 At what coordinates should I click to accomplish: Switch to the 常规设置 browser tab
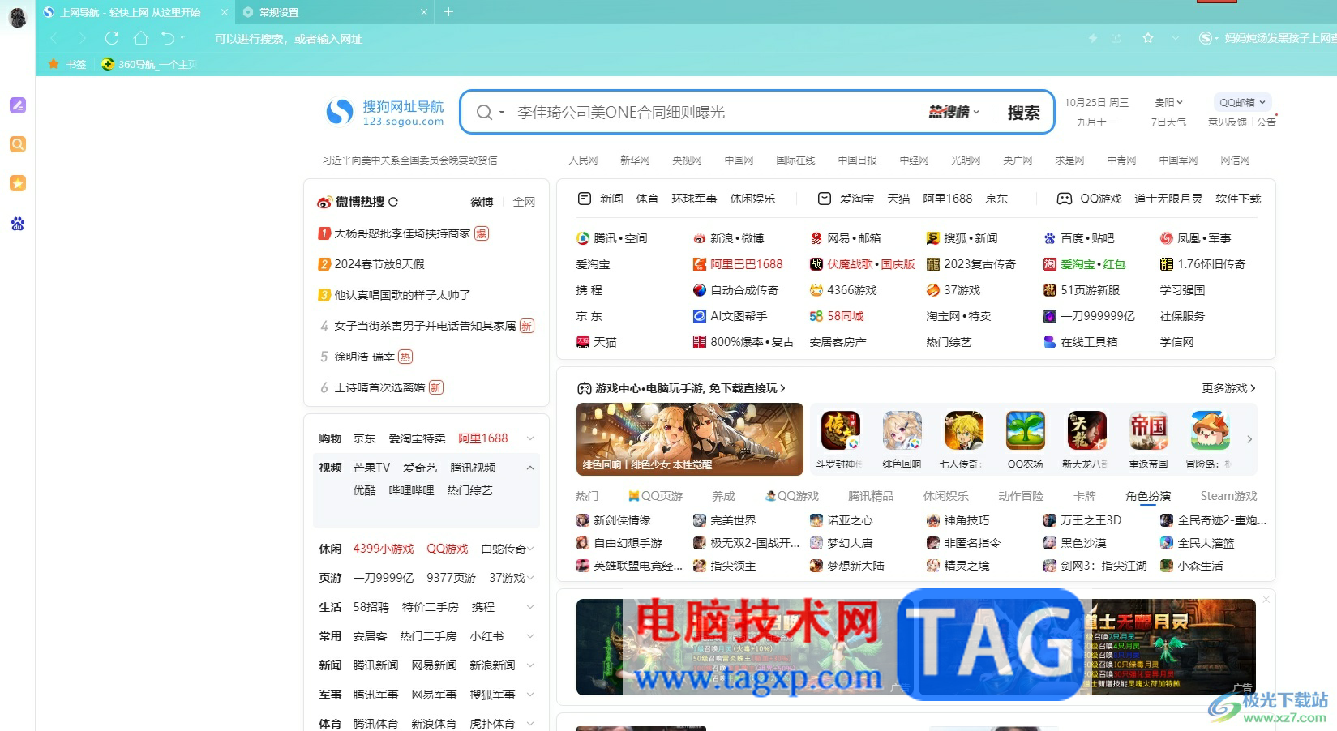click(x=335, y=12)
